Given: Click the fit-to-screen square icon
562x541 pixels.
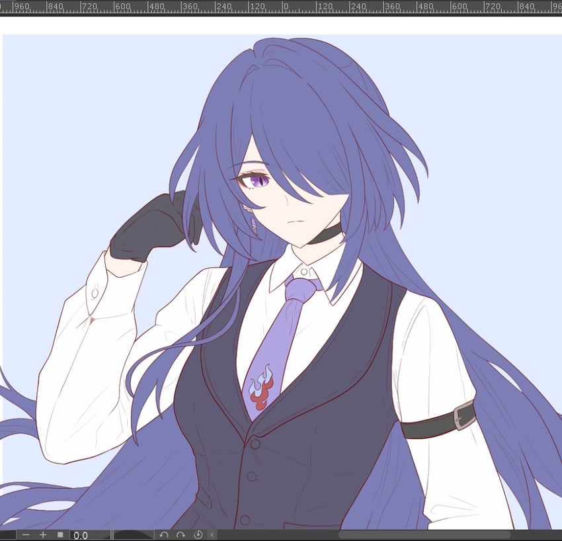Looking at the screenshot, I should pyautogui.click(x=60, y=535).
